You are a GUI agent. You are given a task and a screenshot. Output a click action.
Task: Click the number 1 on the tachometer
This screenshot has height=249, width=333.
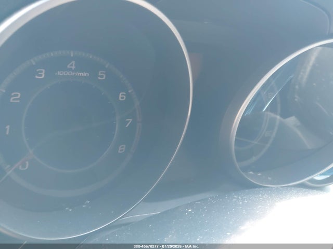click(x=8, y=130)
